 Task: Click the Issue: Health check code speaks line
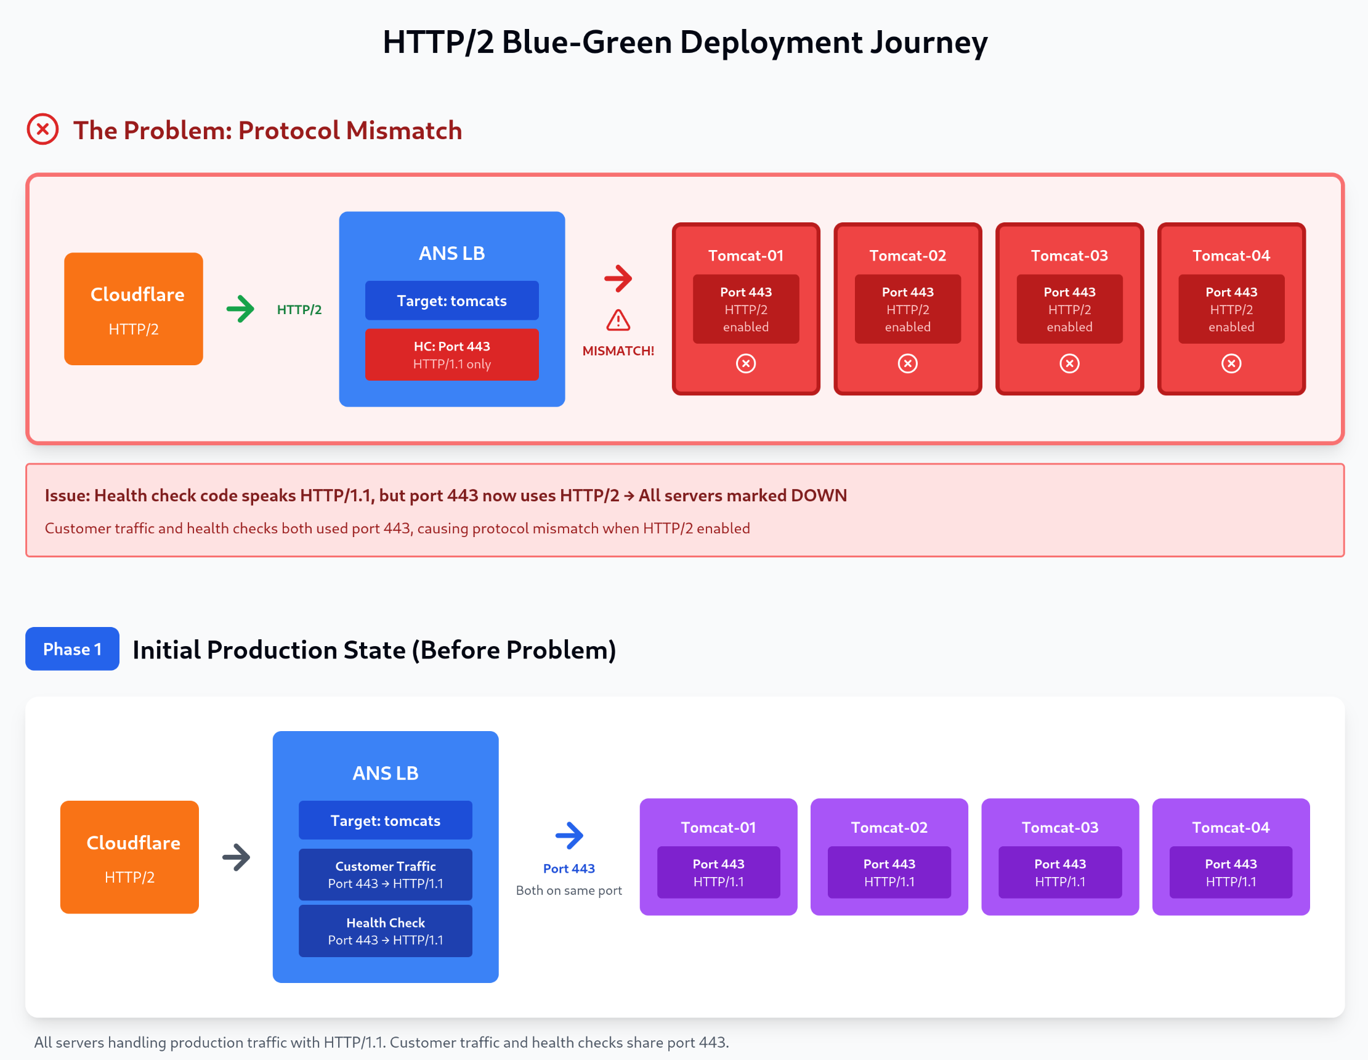click(x=446, y=496)
